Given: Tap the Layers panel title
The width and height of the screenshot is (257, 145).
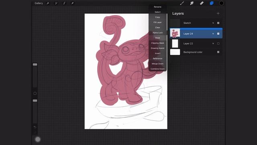Looking at the screenshot, I should (178, 13).
